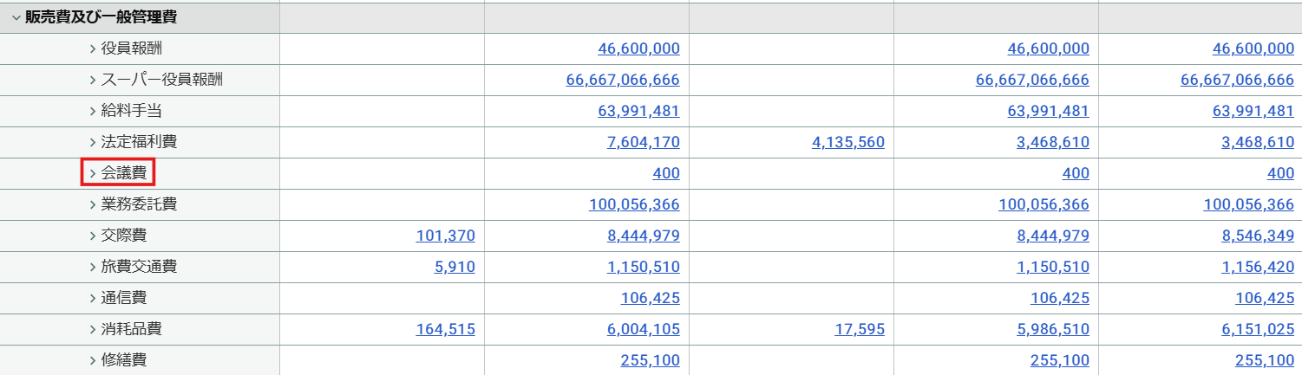Click the leftmost 1,150,510 link

click(x=643, y=267)
